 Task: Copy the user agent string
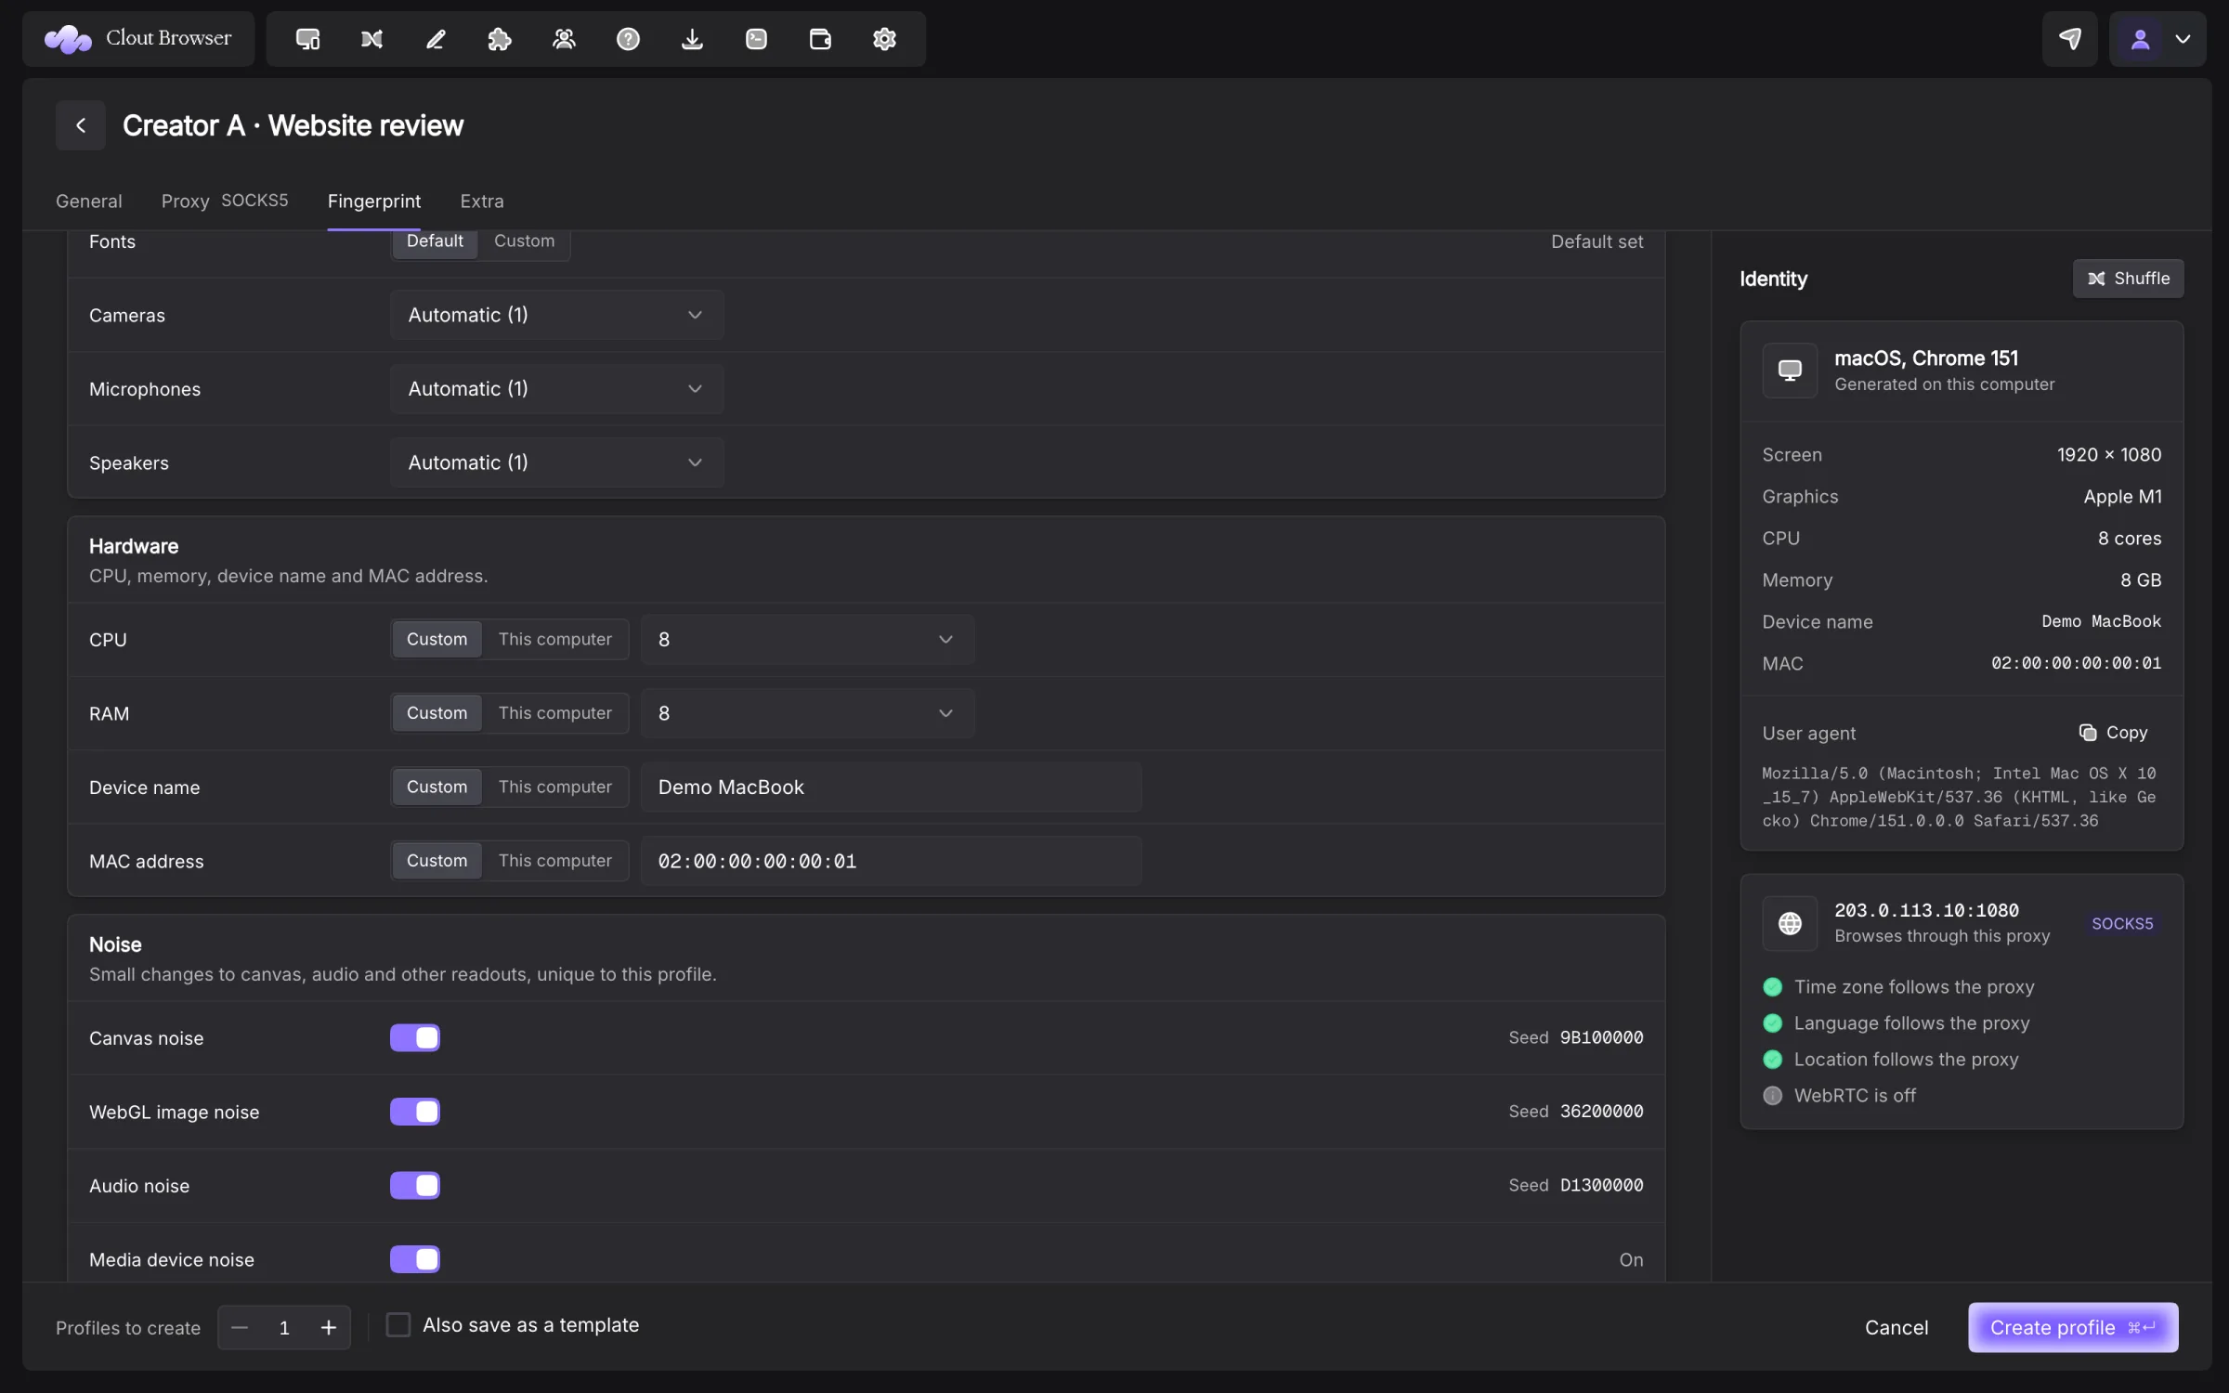pyautogui.click(x=2114, y=733)
